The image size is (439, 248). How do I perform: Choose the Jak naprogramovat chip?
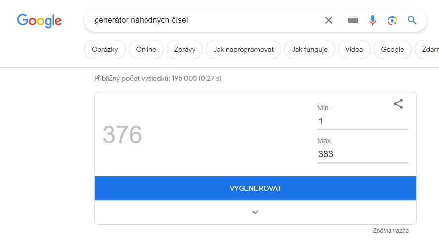pyautogui.click(x=244, y=49)
